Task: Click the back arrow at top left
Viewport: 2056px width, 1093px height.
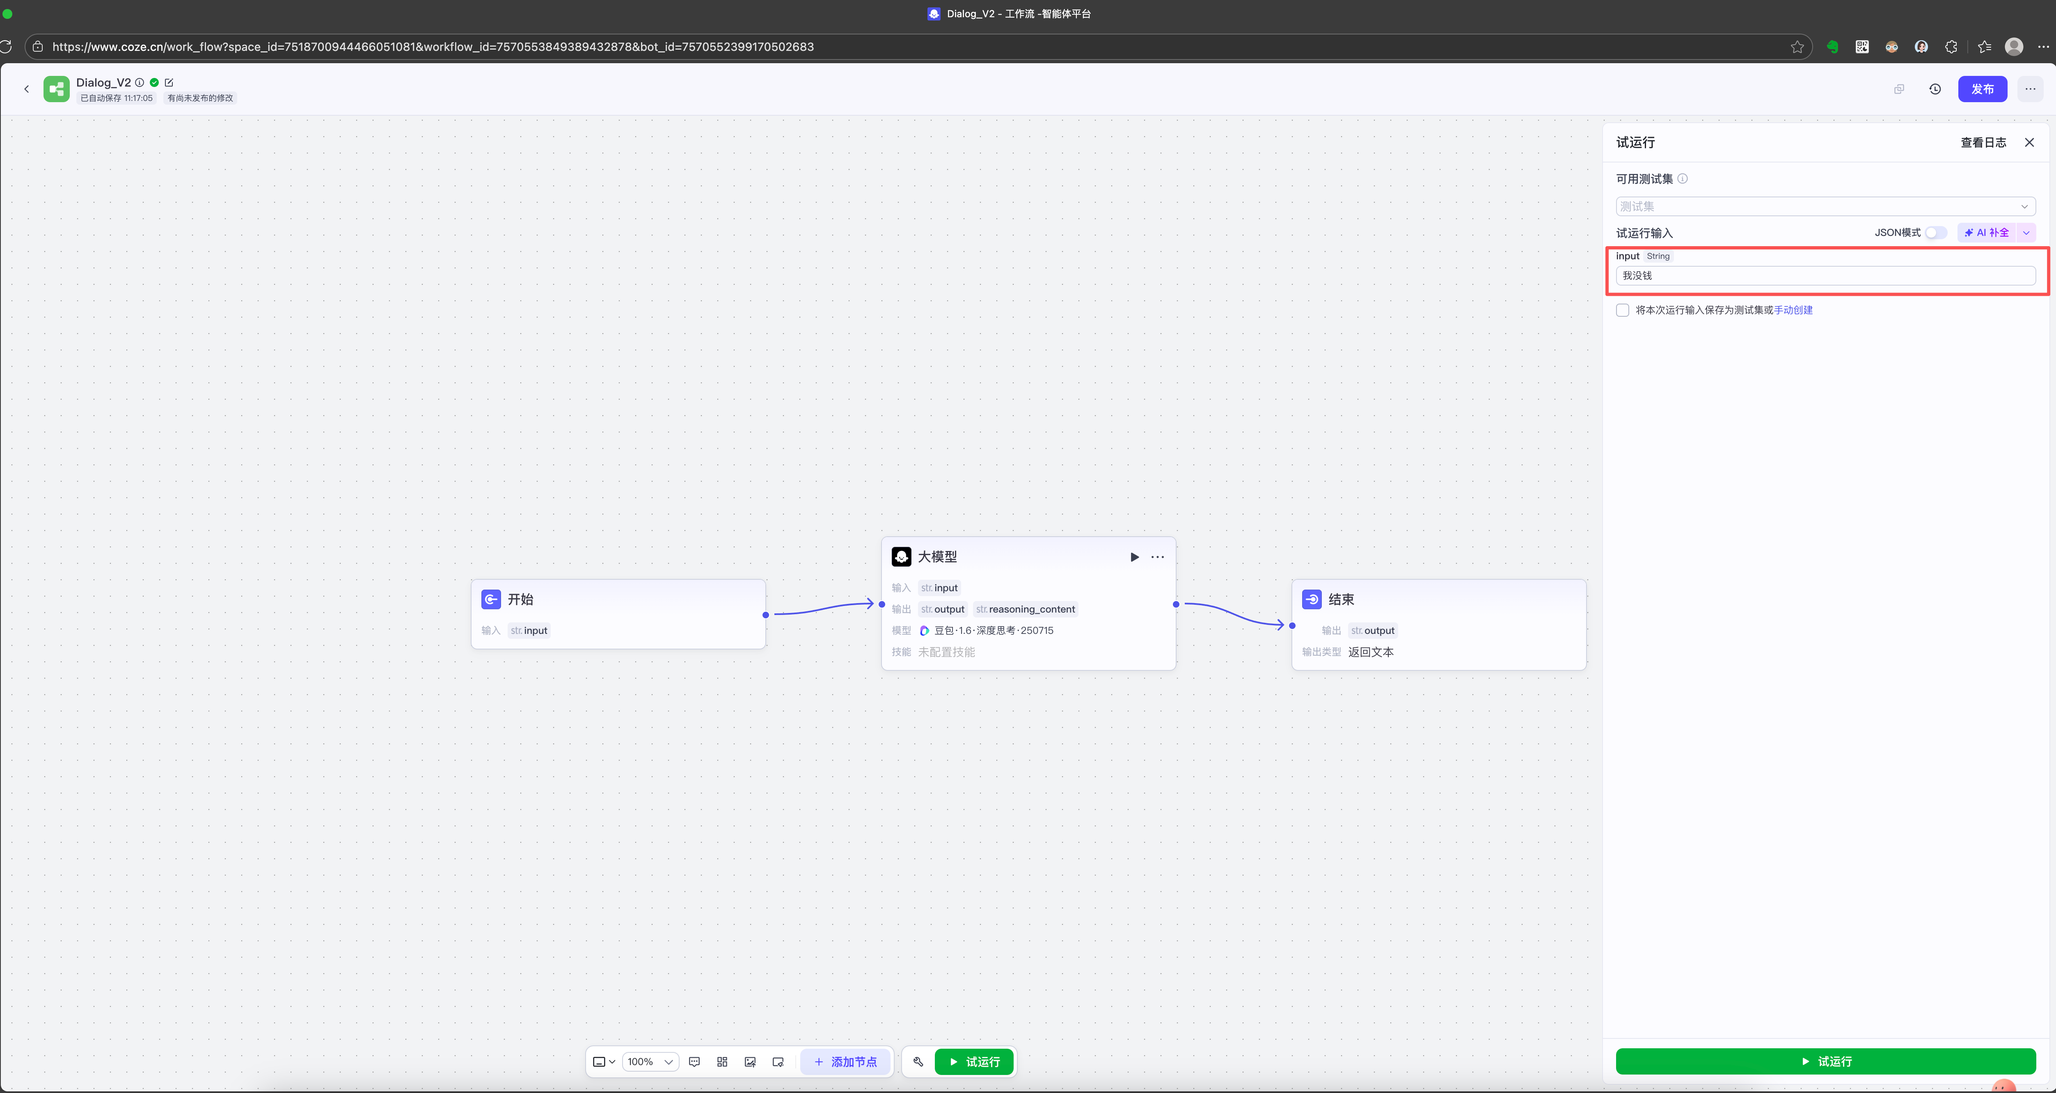Action: (x=26, y=89)
